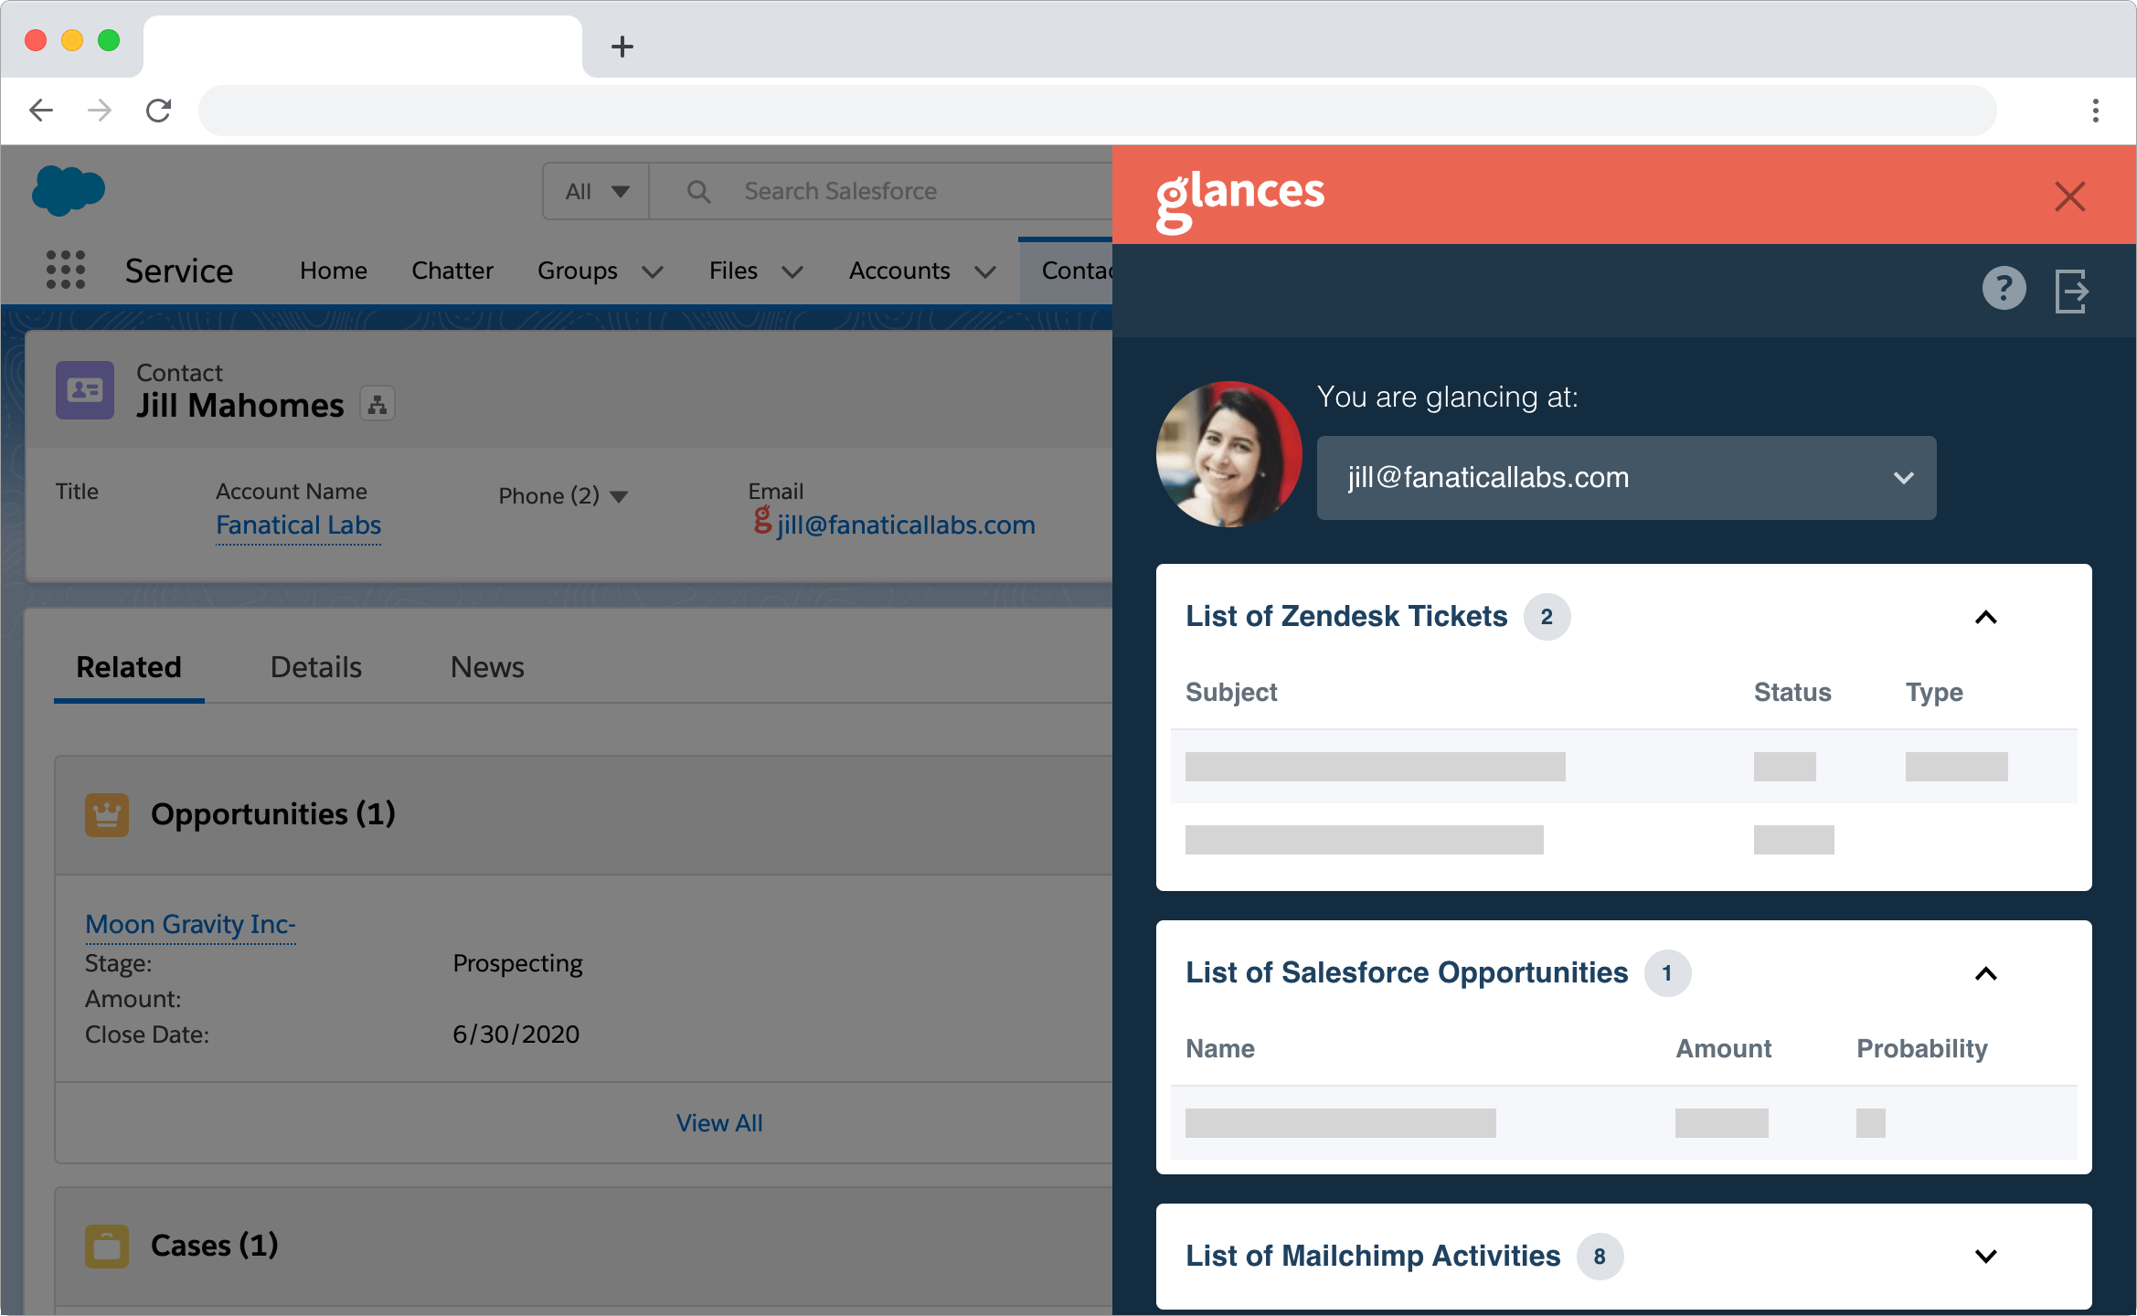Click the macOS red close button
This screenshot has height=1316, width=2137.
(36, 40)
